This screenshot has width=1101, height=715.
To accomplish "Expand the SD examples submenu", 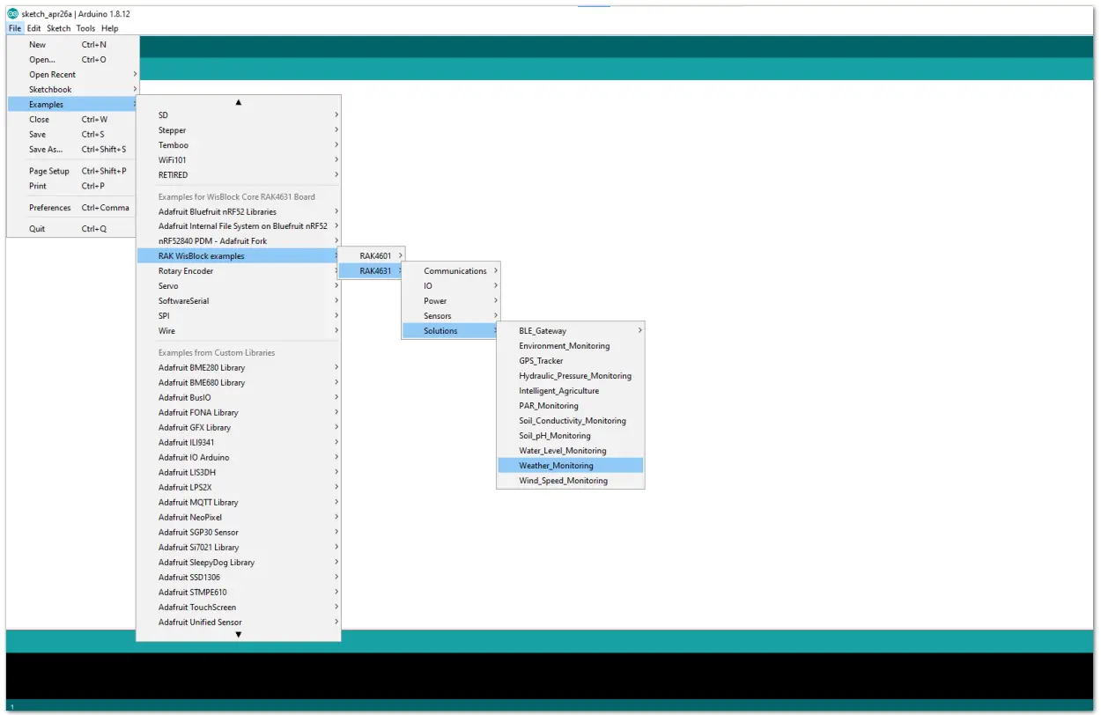I will click(x=238, y=115).
